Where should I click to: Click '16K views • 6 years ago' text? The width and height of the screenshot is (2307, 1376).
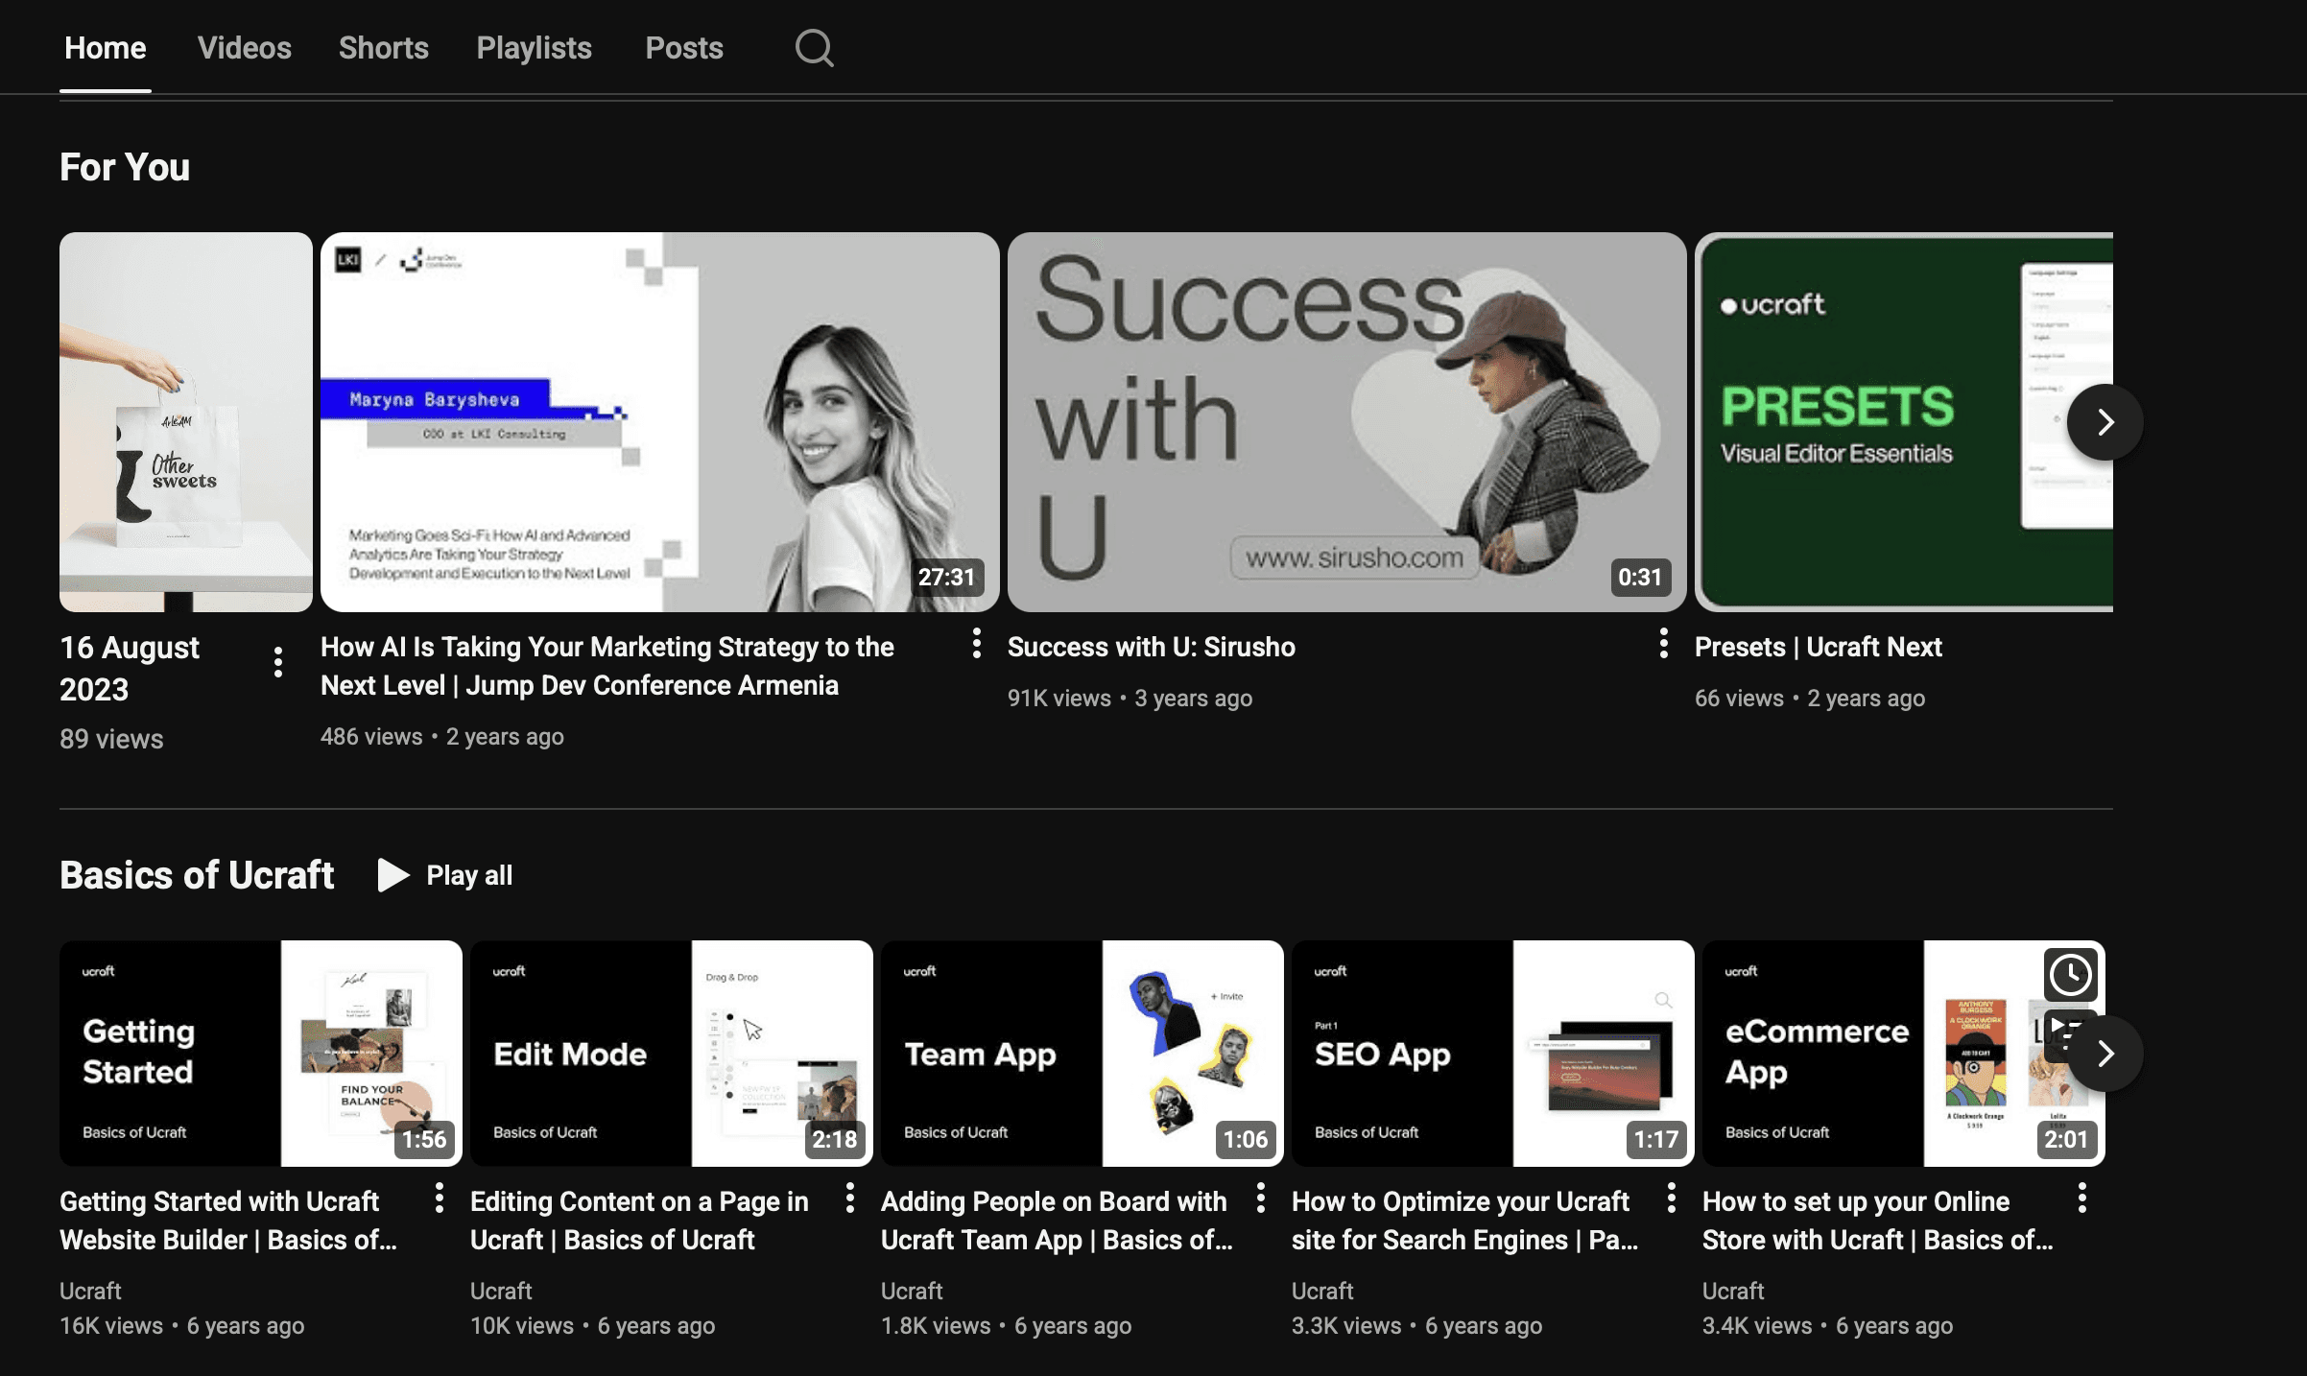click(182, 1325)
